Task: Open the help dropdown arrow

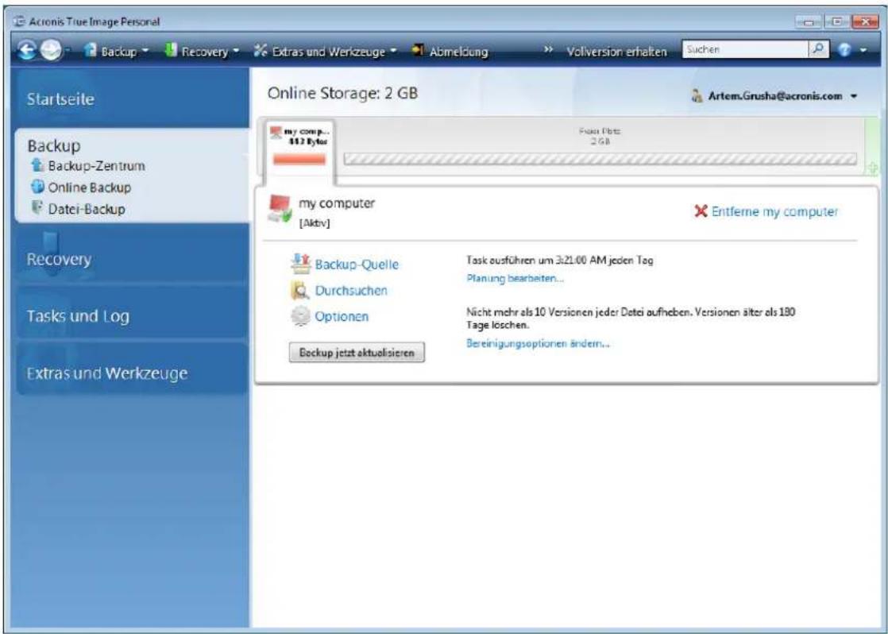Action: tap(863, 50)
